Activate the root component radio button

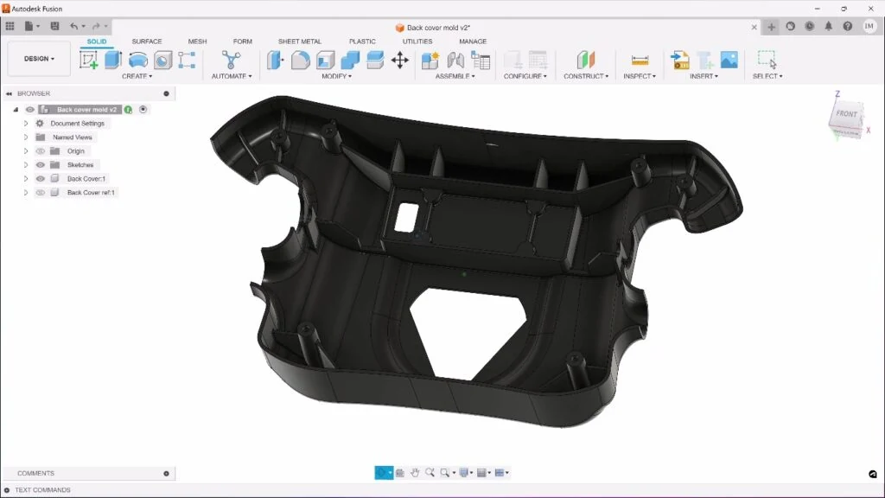143,110
